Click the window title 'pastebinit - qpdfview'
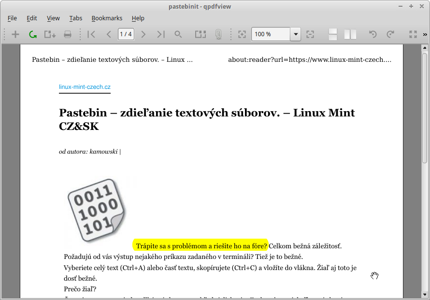Image resolution: width=430 pixels, height=300 pixels. click(200, 7)
